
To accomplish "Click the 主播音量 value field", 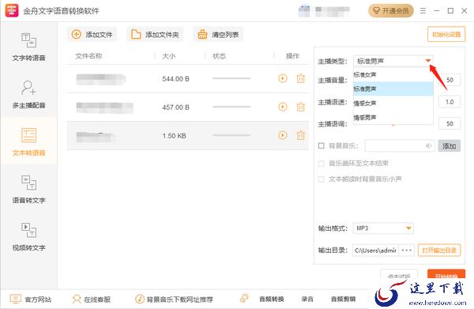I will (450, 80).
